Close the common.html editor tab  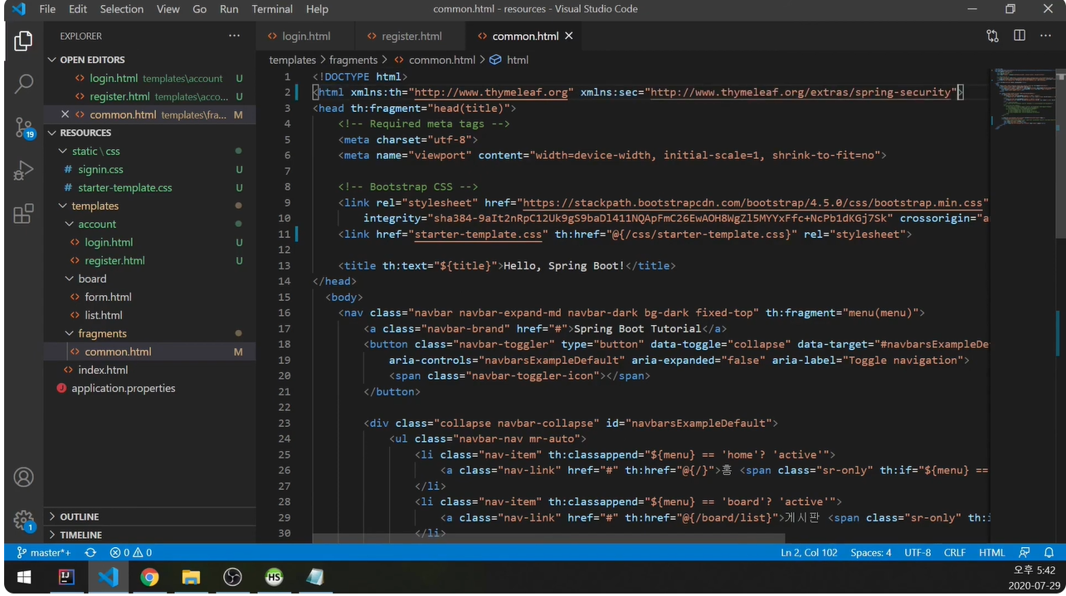pos(569,36)
